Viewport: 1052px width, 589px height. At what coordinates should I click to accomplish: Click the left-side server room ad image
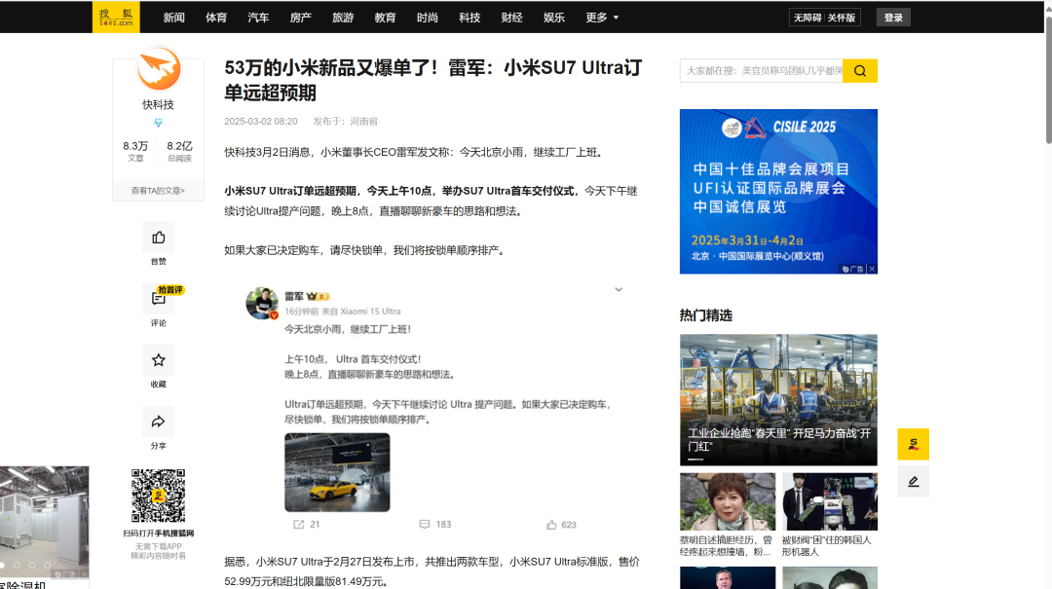tap(44, 523)
